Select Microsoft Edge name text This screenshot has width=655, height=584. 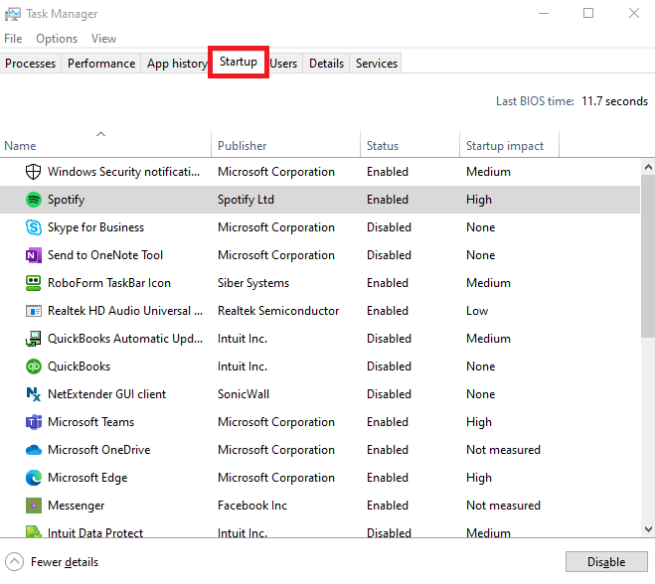pyautogui.click(x=87, y=478)
